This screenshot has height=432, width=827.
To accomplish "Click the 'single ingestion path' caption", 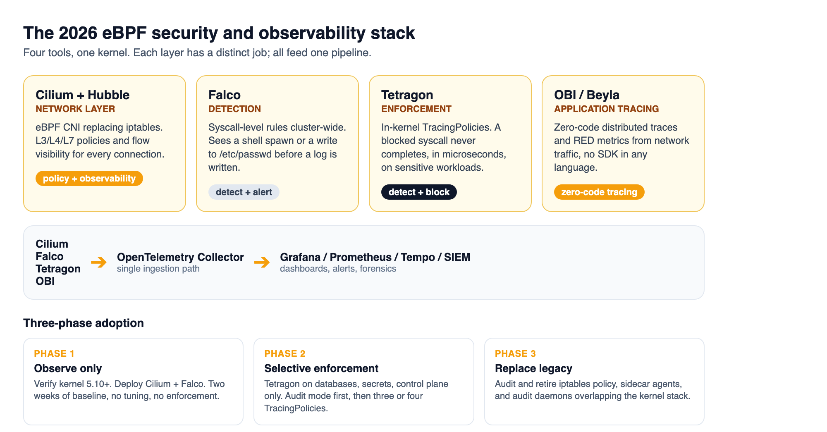I will pos(158,269).
